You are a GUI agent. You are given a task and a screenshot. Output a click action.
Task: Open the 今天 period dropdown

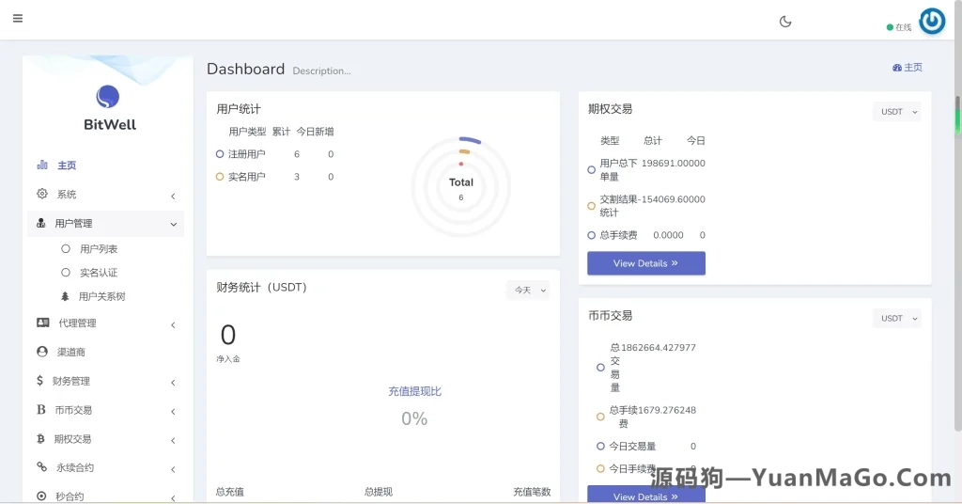coord(528,290)
